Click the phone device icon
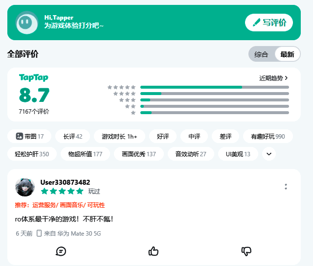This screenshot has width=313, height=266. (39, 233)
